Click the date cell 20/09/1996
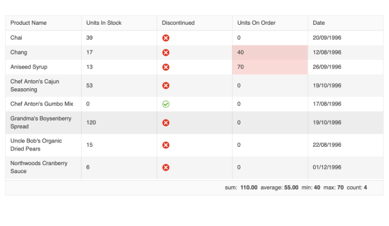This screenshot has height=226, width=389. 327,38
